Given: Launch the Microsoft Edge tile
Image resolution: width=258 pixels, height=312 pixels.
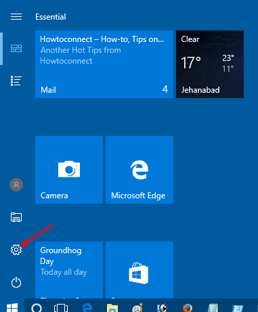Looking at the screenshot, I should tap(139, 170).
